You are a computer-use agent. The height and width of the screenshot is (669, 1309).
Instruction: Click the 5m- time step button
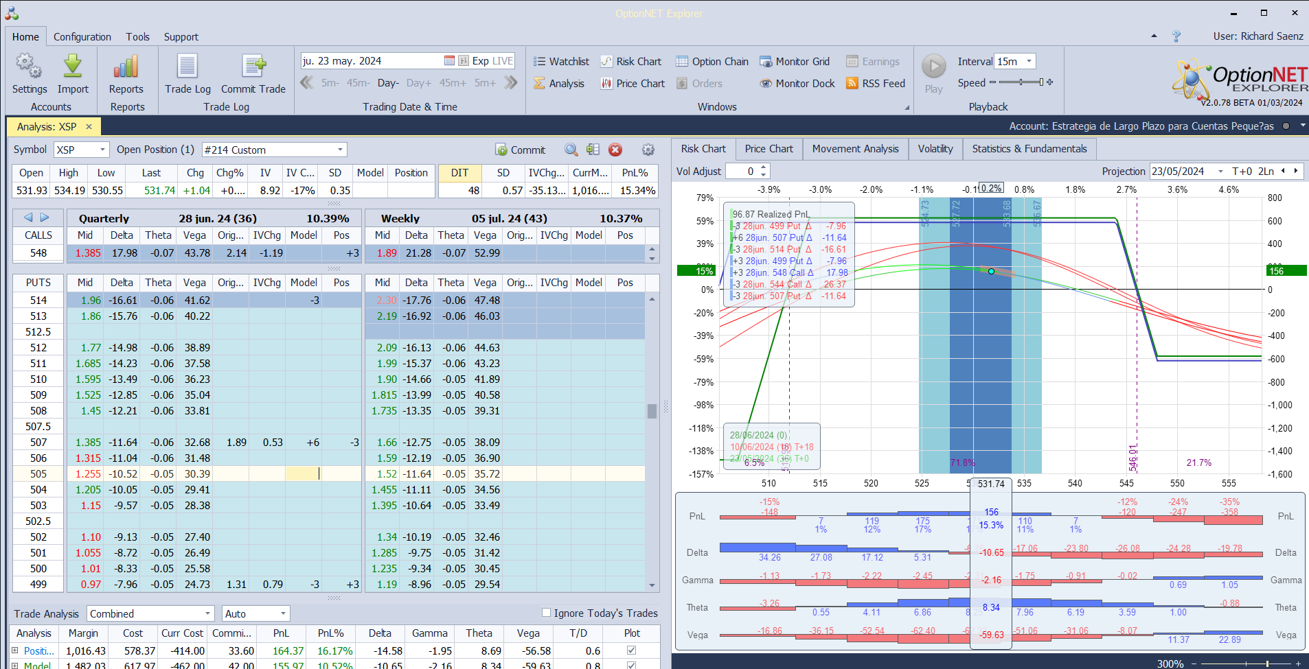[x=330, y=83]
